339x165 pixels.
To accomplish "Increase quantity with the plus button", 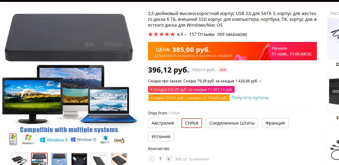I will (169, 159).
